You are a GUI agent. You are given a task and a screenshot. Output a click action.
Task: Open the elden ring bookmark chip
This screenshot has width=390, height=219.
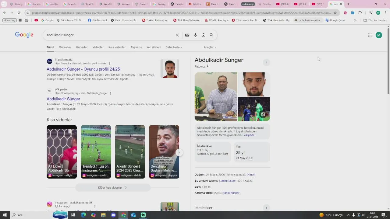tap(9, 20)
